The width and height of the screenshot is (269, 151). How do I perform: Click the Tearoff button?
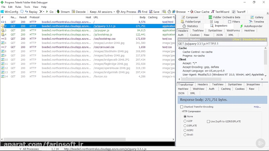239,12
